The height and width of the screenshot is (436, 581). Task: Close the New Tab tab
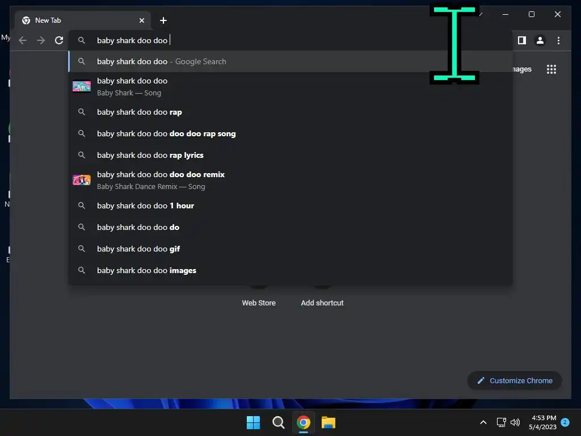click(x=141, y=20)
